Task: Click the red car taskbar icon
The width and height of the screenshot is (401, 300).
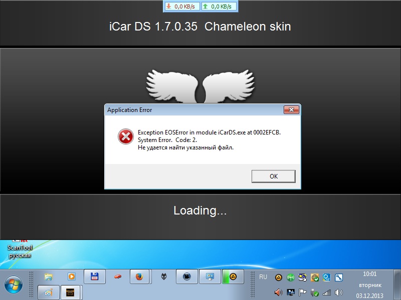Action: pyautogui.click(x=117, y=276)
